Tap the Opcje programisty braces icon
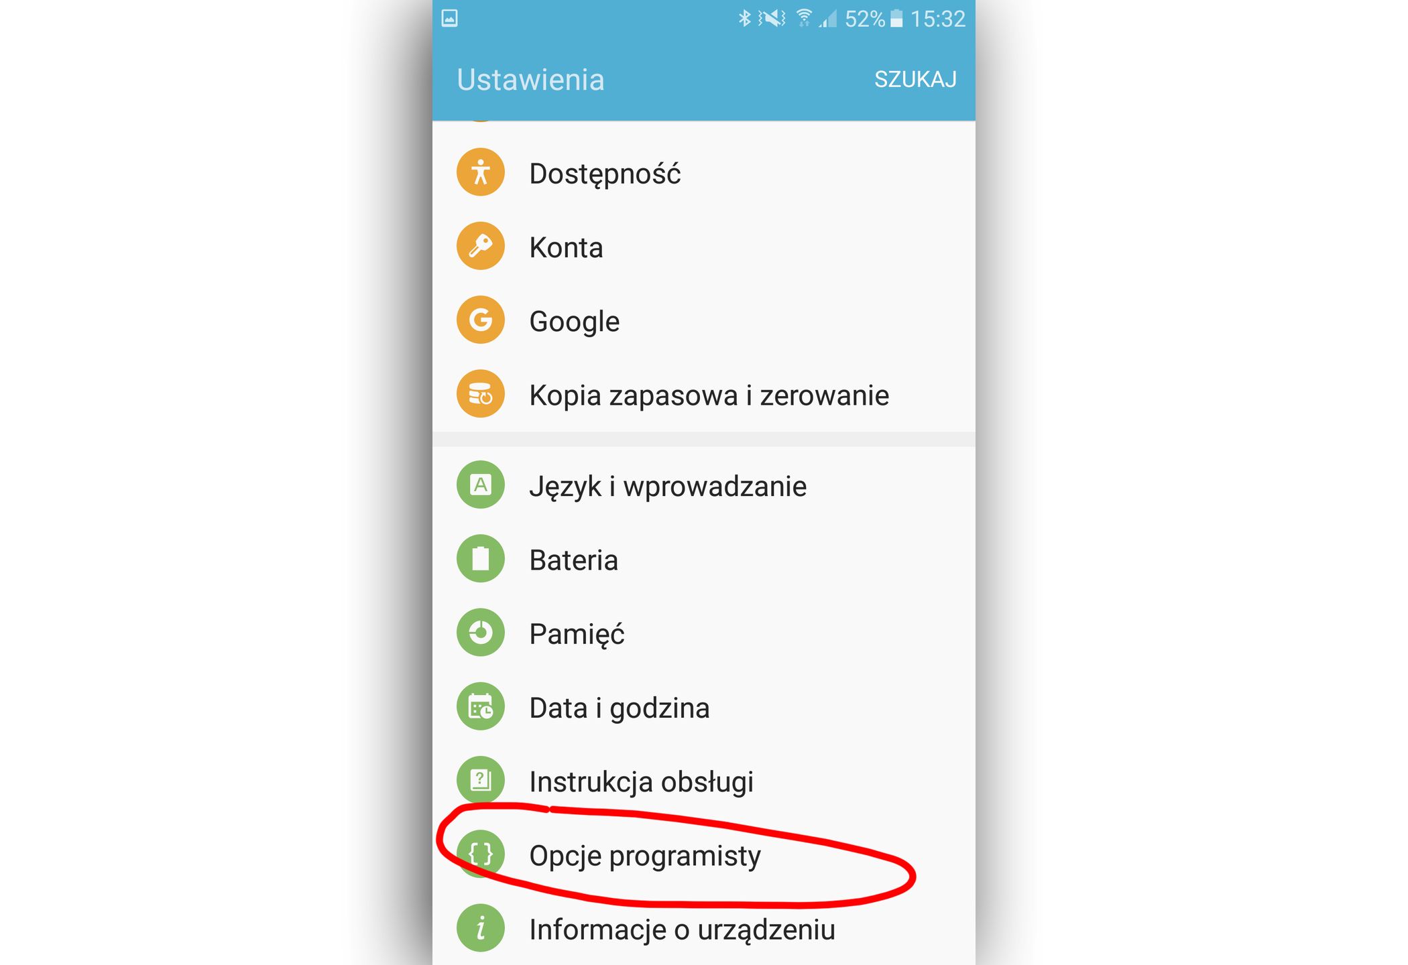This screenshot has width=1408, height=965. click(480, 854)
